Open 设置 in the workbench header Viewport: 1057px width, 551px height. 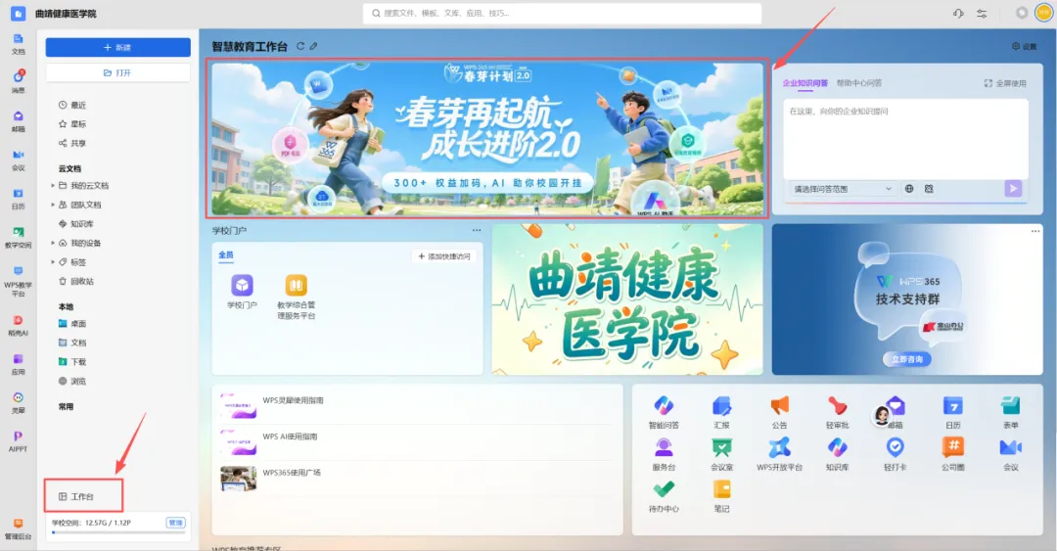[x=1024, y=47]
